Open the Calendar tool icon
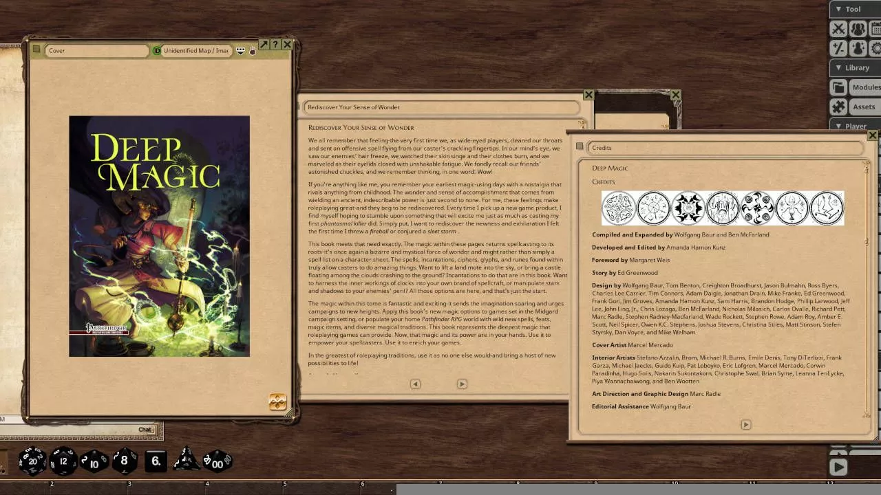The height and width of the screenshot is (495, 881). point(876,29)
